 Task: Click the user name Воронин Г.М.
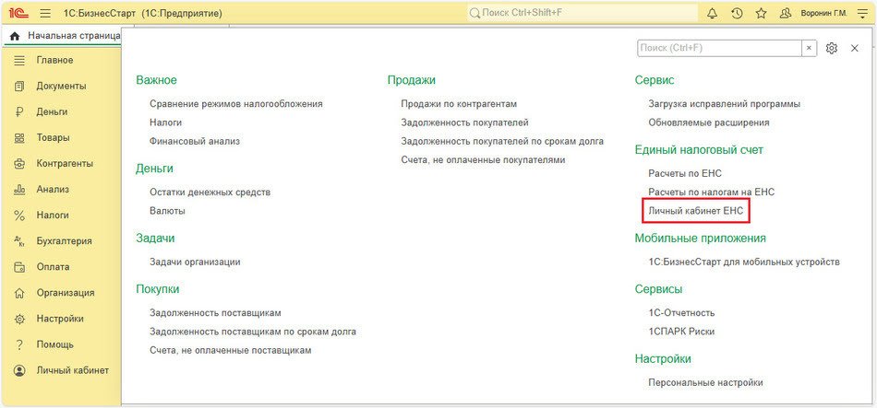click(823, 13)
